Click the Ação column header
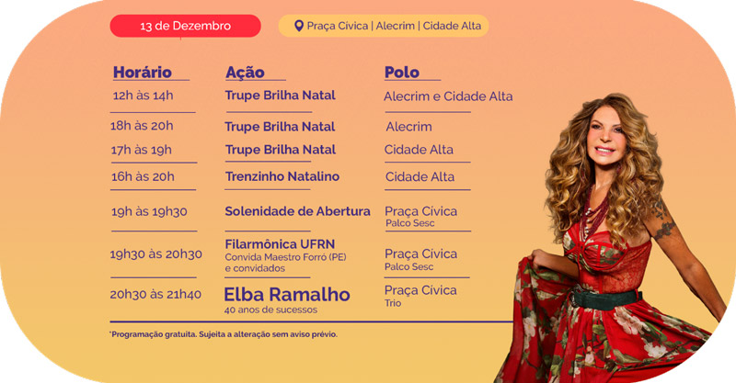 click(x=245, y=73)
